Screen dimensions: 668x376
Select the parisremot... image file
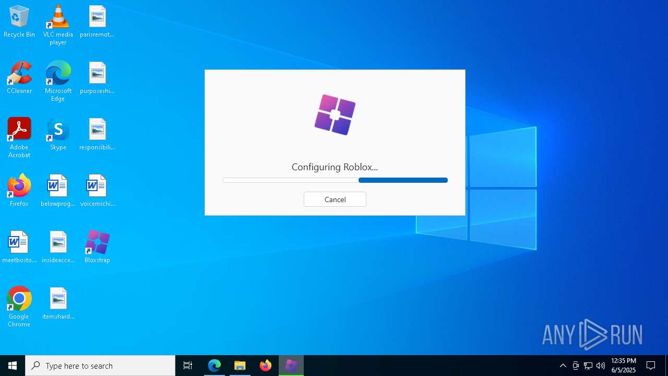(97, 22)
